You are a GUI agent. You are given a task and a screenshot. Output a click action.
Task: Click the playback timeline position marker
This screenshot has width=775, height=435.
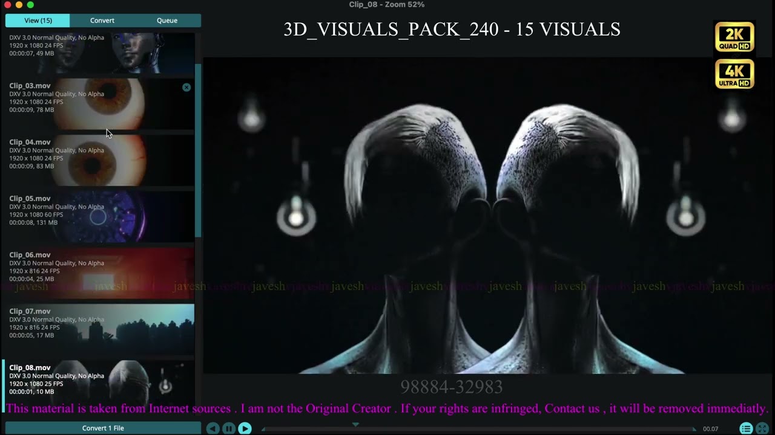pos(355,425)
